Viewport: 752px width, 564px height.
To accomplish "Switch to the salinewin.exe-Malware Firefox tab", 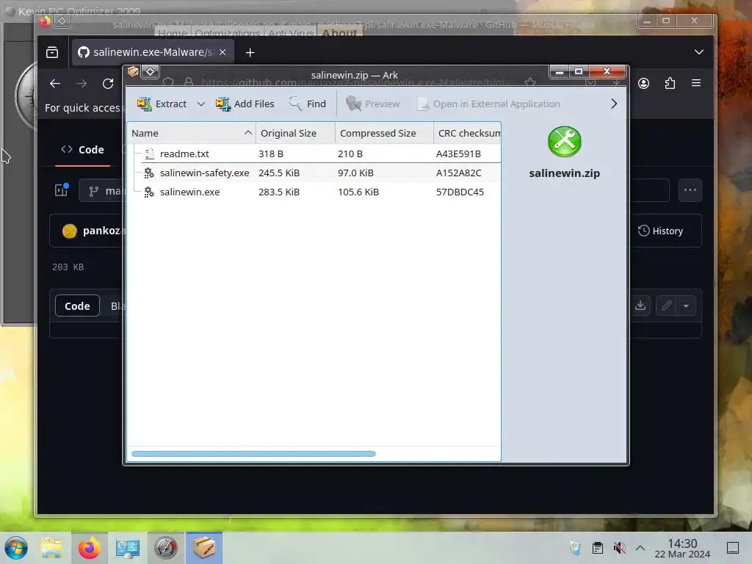I will (x=153, y=52).
